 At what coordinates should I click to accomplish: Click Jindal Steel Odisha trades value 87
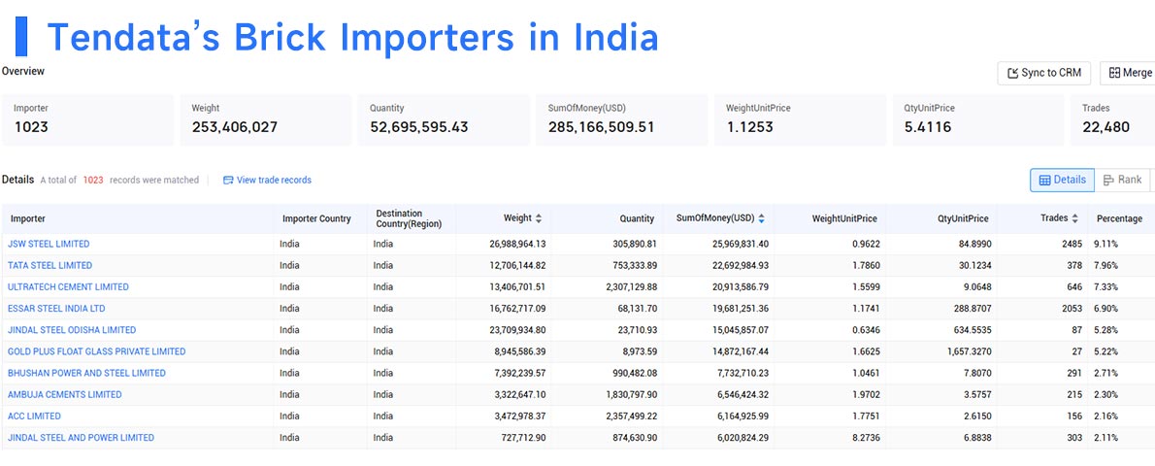pos(1077,329)
